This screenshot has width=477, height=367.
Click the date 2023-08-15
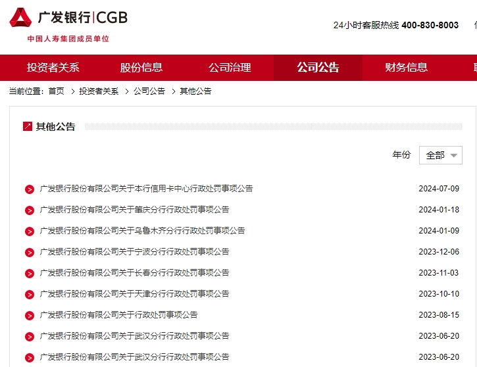coord(439,314)
